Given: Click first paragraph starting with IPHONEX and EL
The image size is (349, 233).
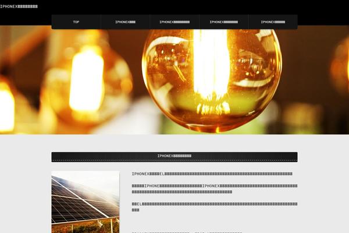Looking at the screenshot, I should pos(212,174).
